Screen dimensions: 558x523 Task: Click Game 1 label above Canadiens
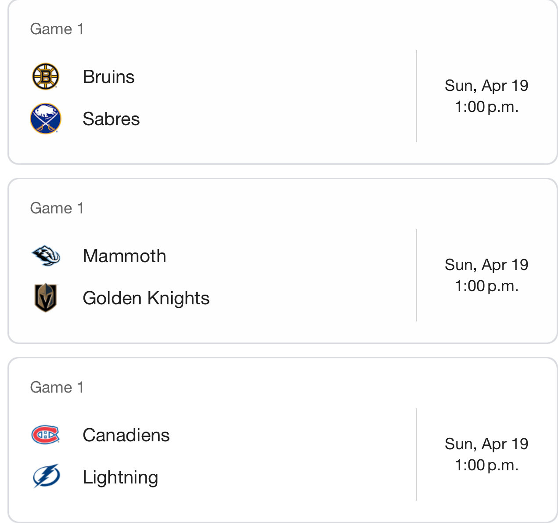(x=57, y=387)
